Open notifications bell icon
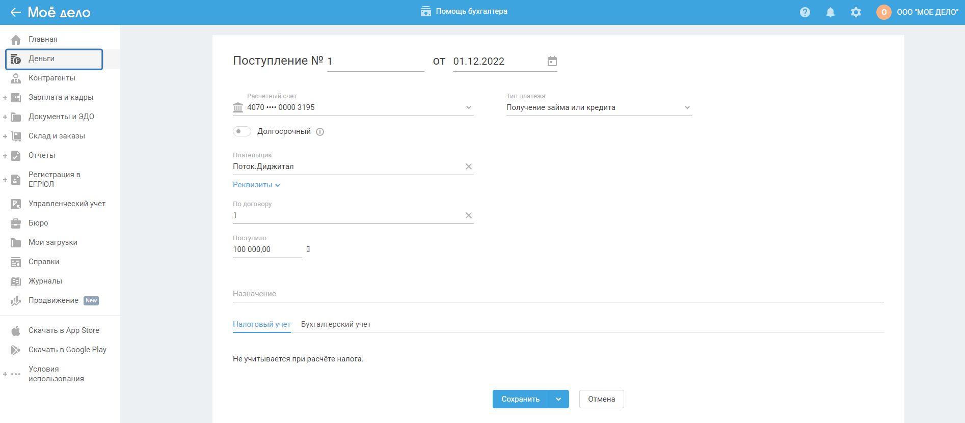The width and height of the screenshot is (965, 423). [x=830, y=12]
